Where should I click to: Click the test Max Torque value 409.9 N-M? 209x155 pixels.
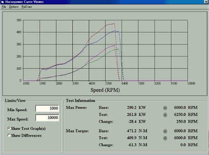coord(137,138)
